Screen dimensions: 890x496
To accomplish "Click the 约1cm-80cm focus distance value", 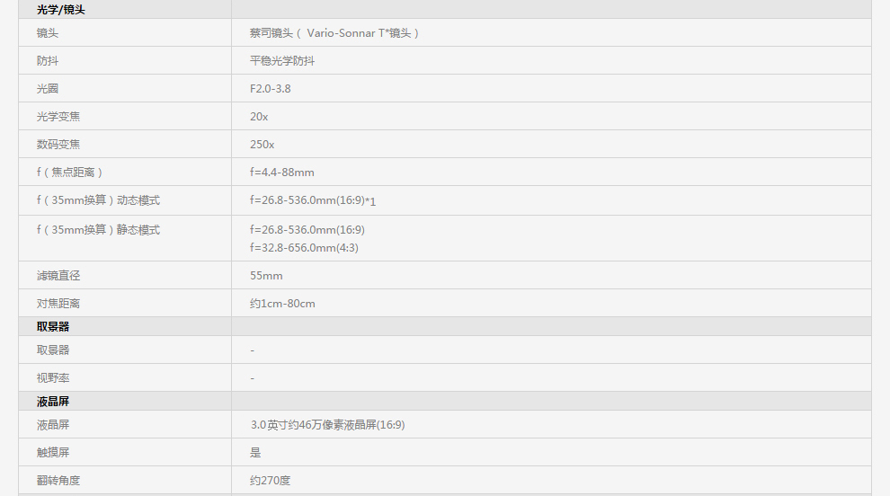I will click(282, 304).
